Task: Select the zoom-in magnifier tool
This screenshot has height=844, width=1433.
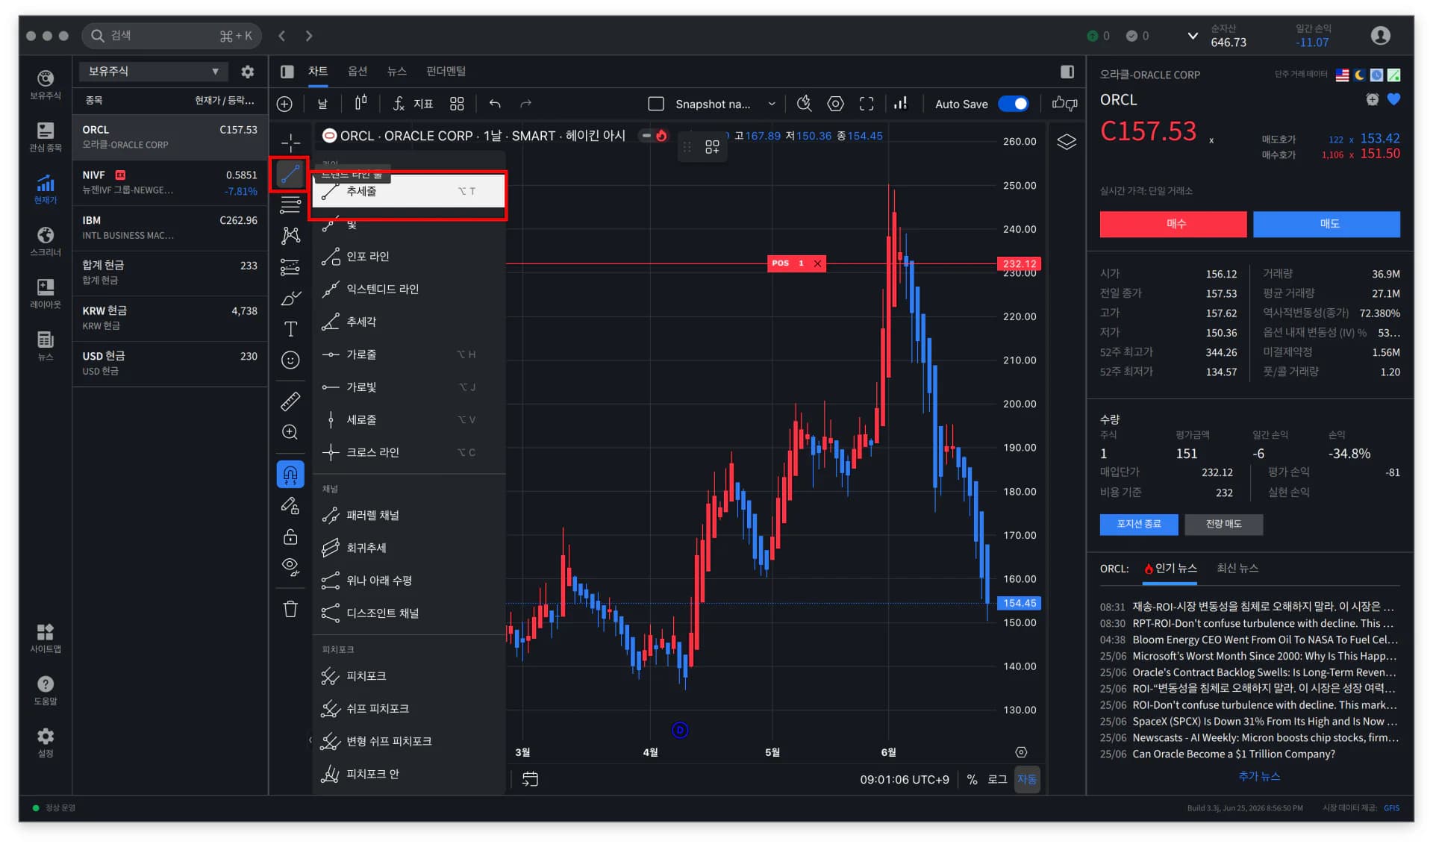Action: click(290, 432)
